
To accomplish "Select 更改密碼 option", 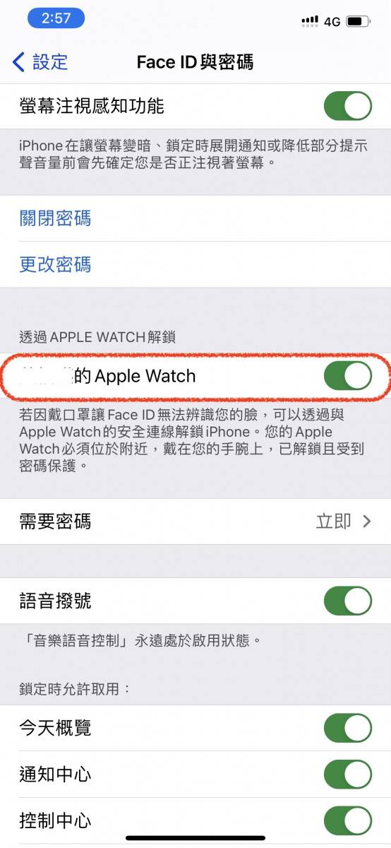I will [x=55, y=265].
